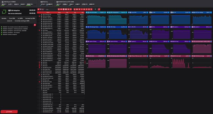Click the green dotted square test status icon
This screenshot has height=114, width=213.
(4, 12)
